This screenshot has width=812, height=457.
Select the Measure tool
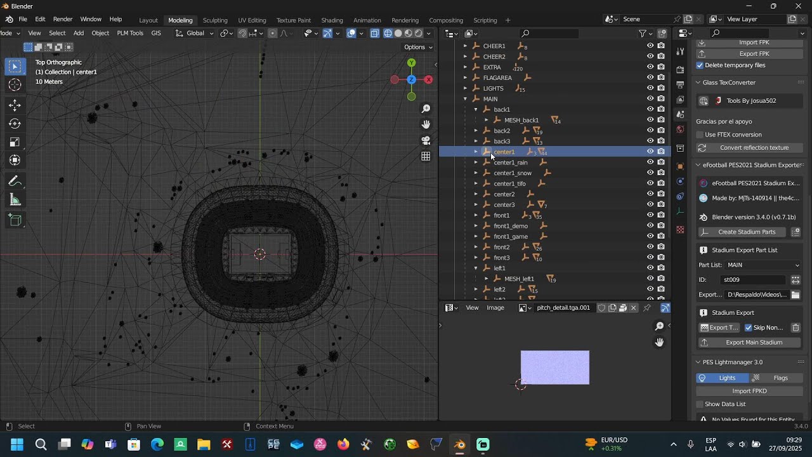[x=15, y=201]
